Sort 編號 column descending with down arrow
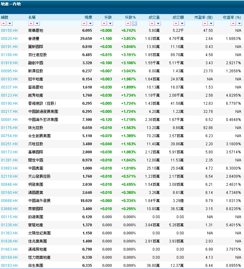This screenshot has width=244, height=269. coord(10,23)
